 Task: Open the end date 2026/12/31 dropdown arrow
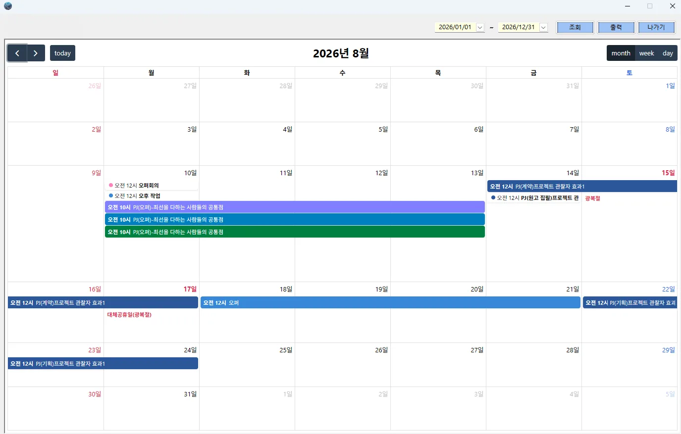coord(543,27)
